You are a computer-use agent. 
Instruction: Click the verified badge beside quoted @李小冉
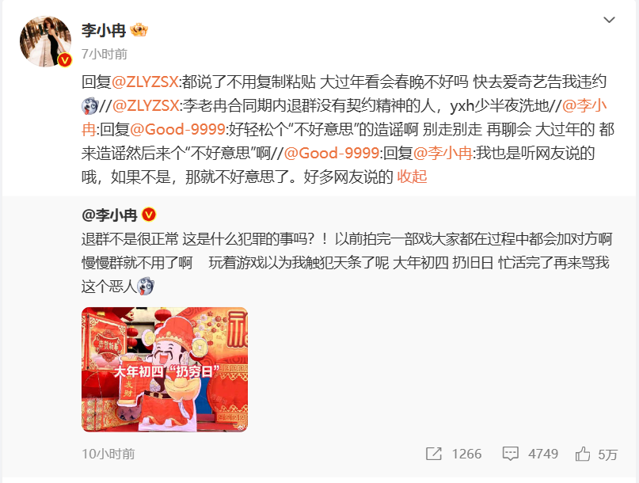tap(149, 215)
